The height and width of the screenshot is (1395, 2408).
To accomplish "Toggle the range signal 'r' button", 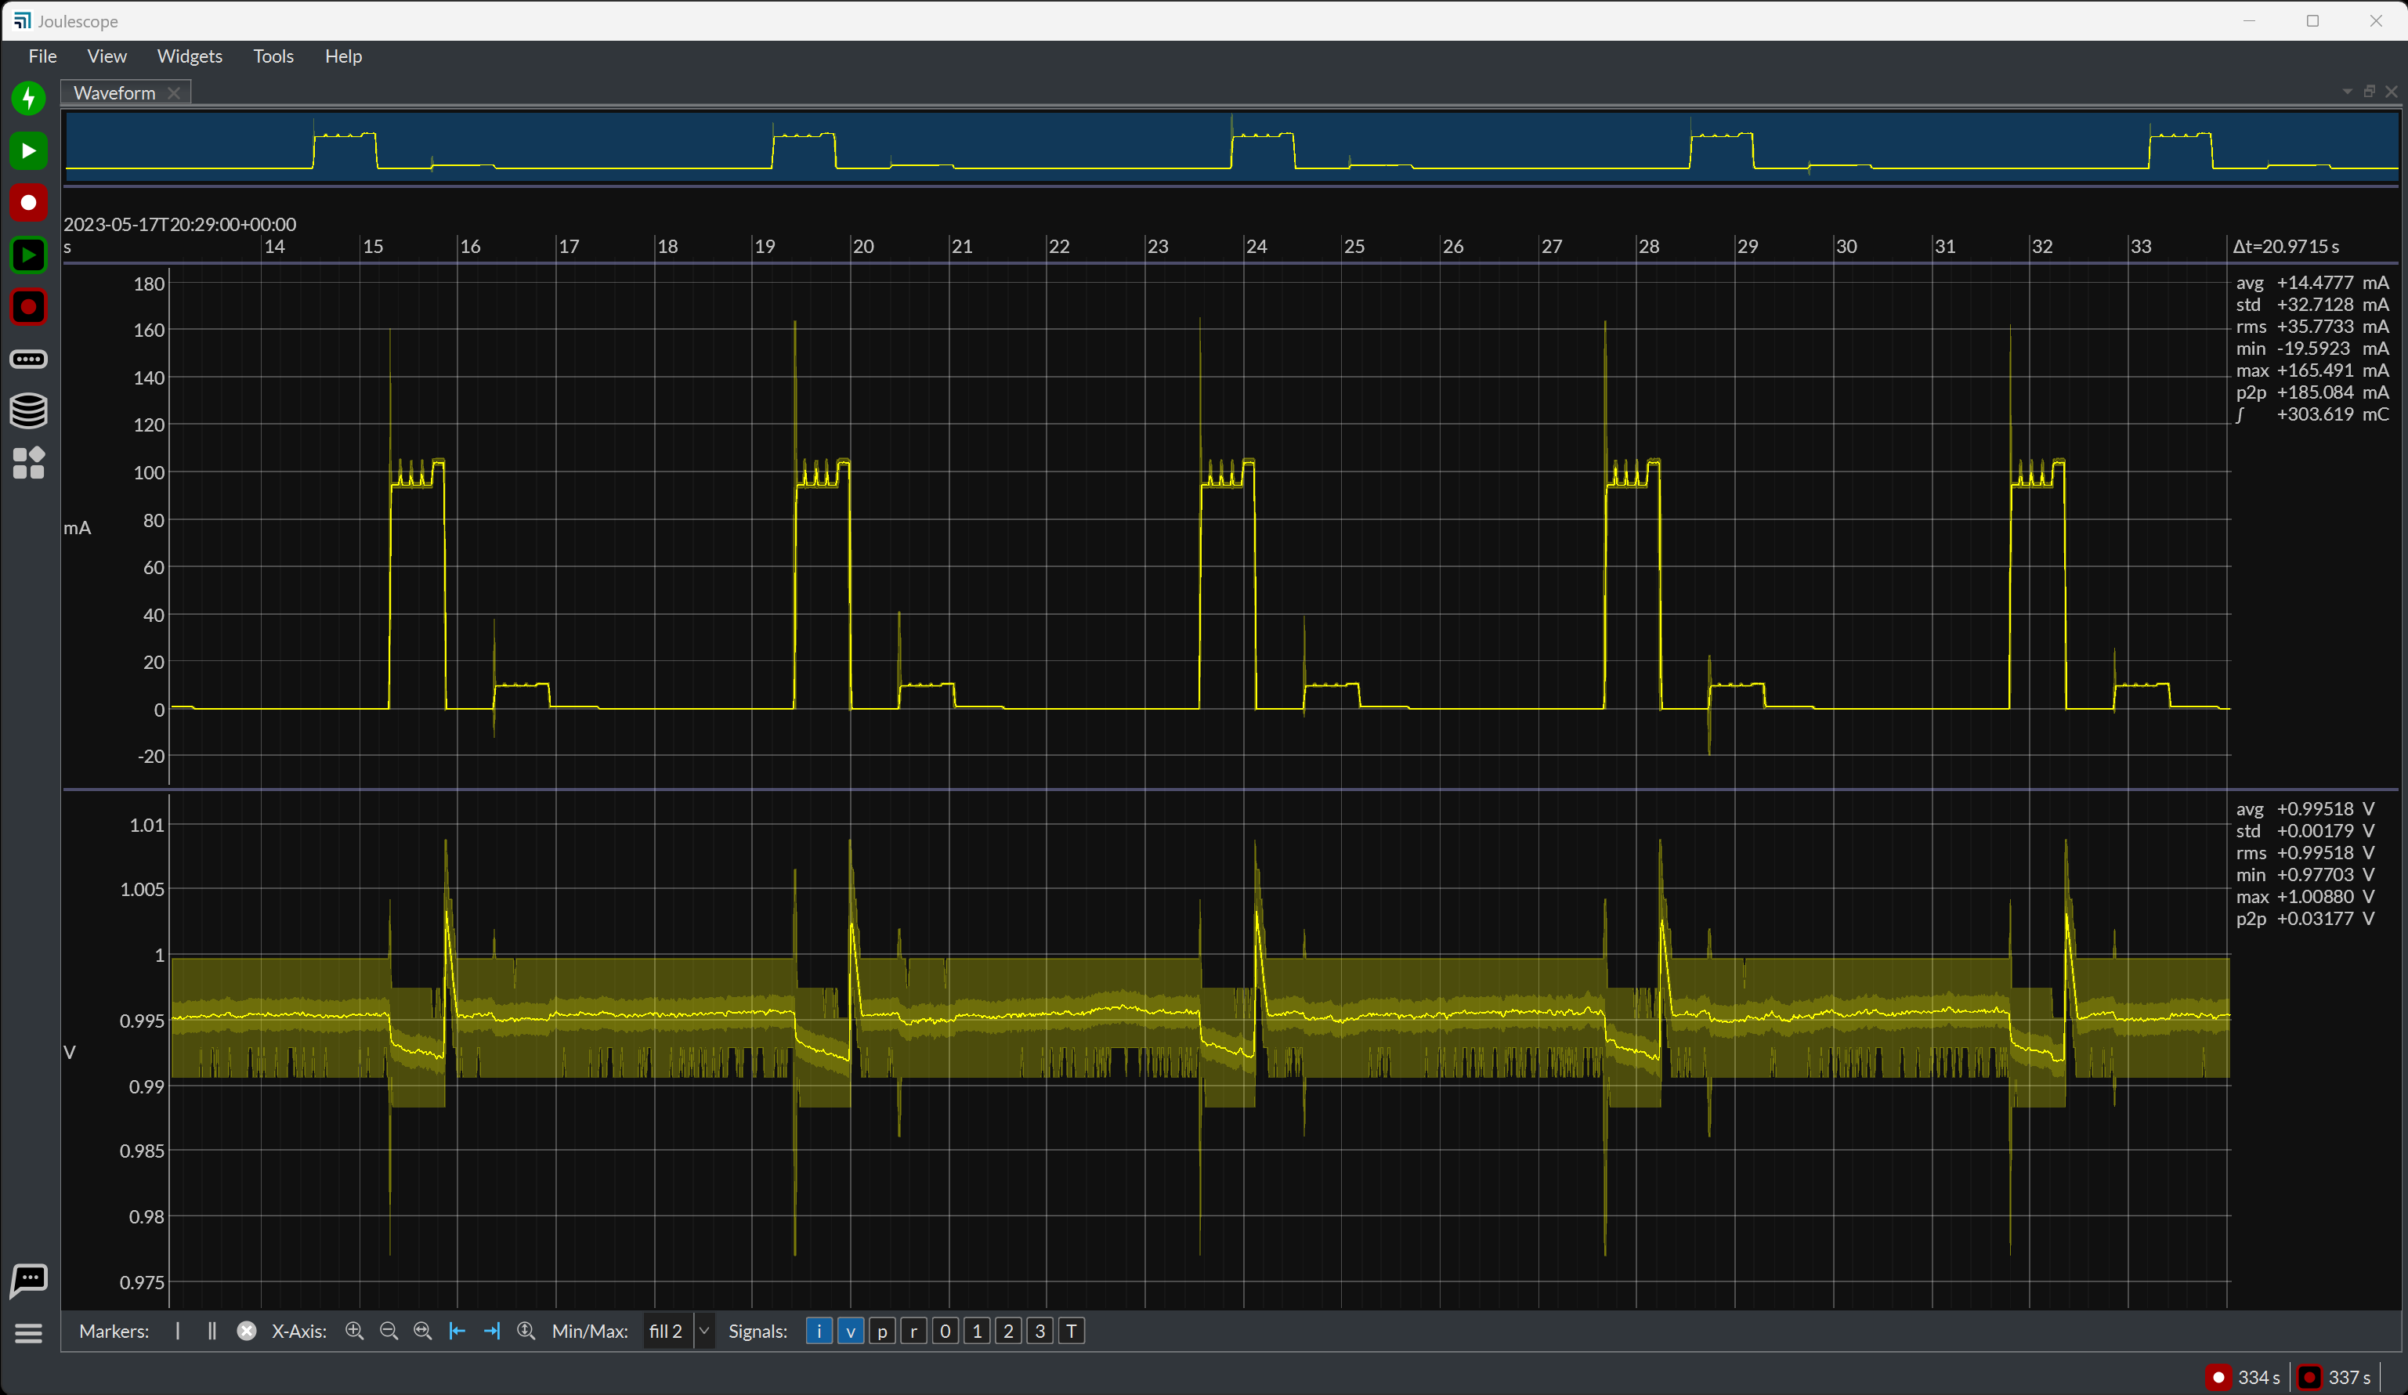I will point(913,1331).
